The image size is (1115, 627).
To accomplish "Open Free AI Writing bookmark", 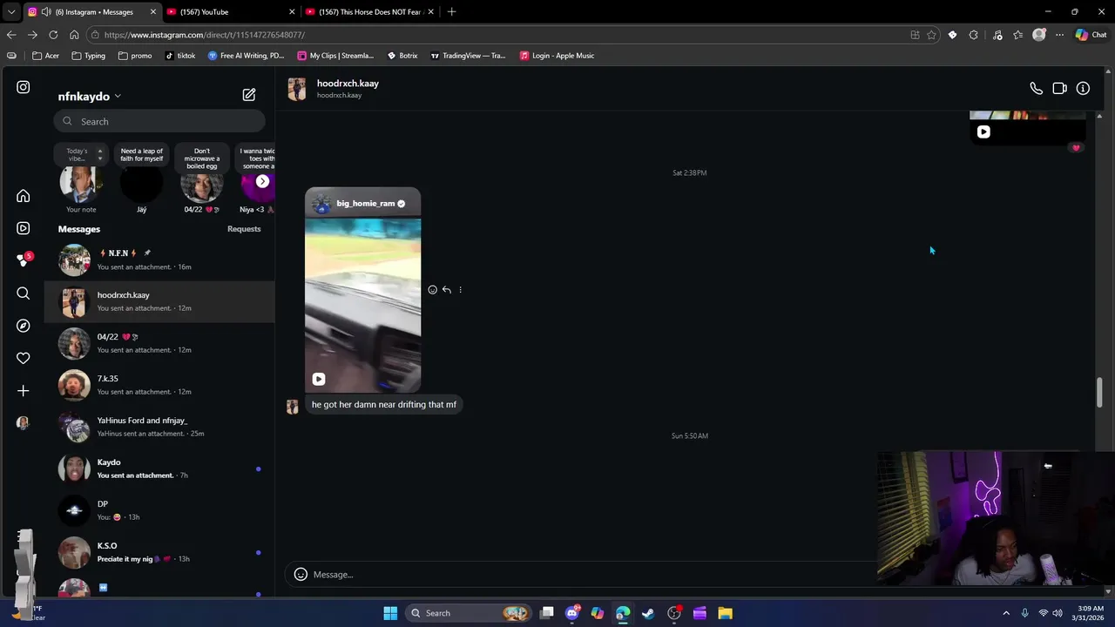I will [247, 56].
